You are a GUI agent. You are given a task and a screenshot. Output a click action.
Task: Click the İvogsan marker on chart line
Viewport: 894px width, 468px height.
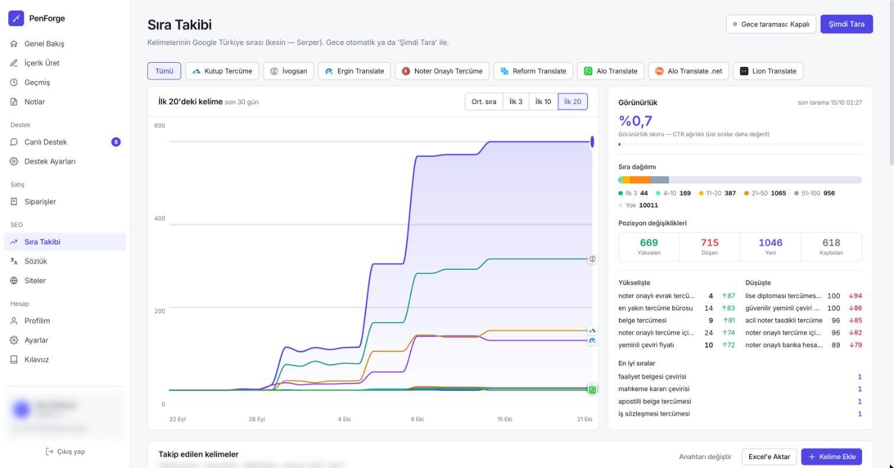[x=592, y=259]
